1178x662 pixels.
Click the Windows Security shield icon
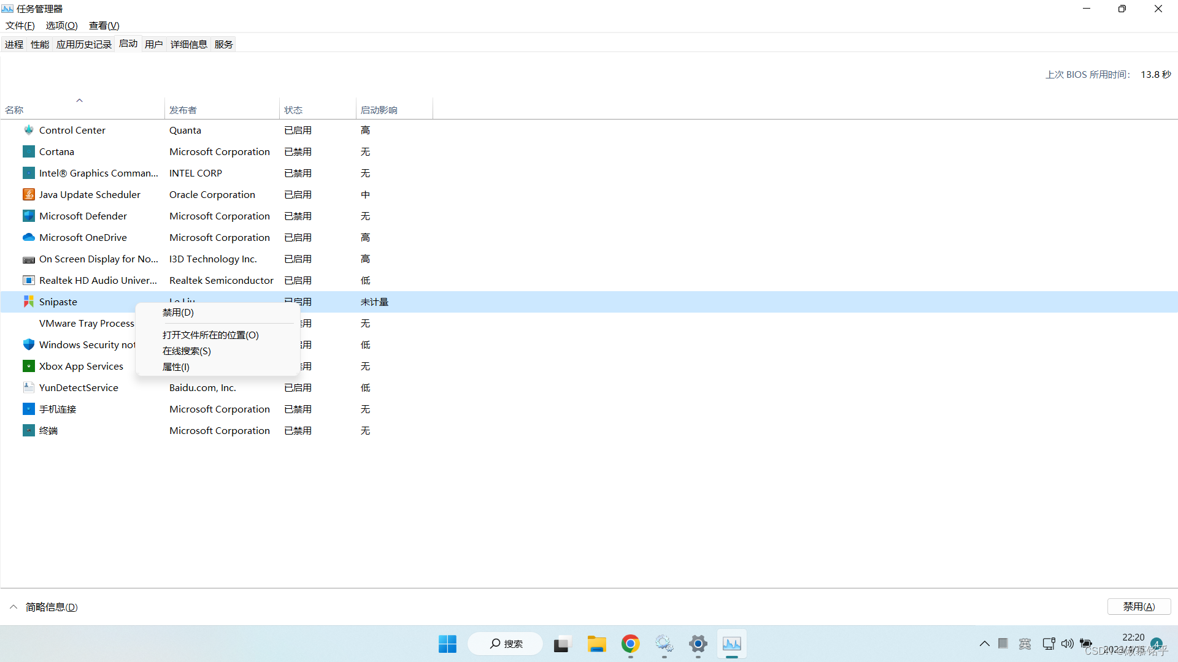tap(28, 344)
